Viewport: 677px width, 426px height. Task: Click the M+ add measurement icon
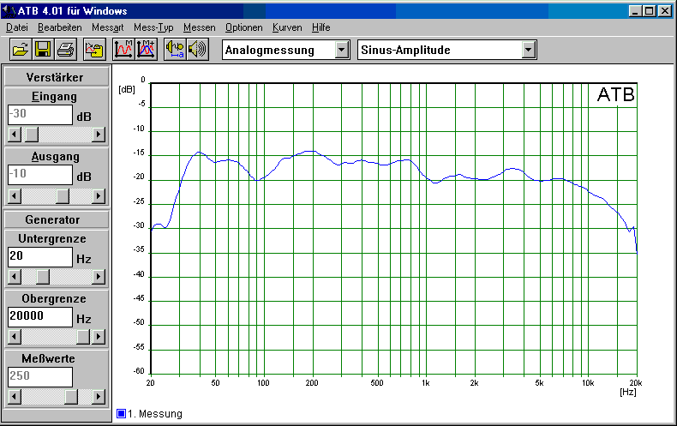145,50
